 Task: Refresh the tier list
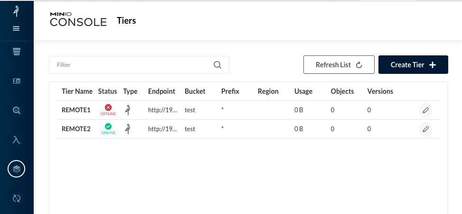click(x=339, y=65)
